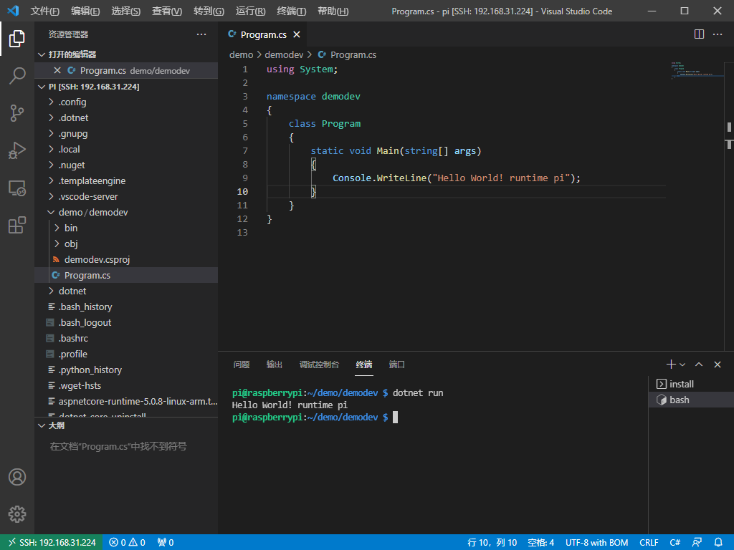Open the Help menu
This screenshot has width=734, height=550.
coord(333,11)
